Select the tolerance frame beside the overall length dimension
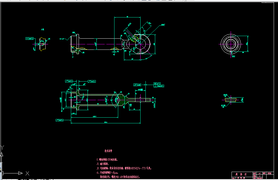The width and height of the screenshot is (278, 180). pos(59,120)
